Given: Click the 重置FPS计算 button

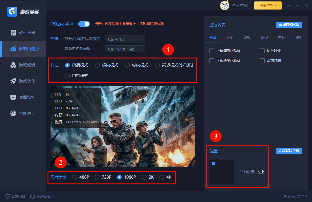Looking at the screenshot, I should click(x=289, y=25).
